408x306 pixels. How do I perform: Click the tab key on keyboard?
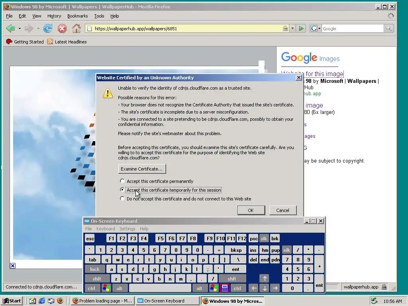pyautogui.click(x=92, y=260)
